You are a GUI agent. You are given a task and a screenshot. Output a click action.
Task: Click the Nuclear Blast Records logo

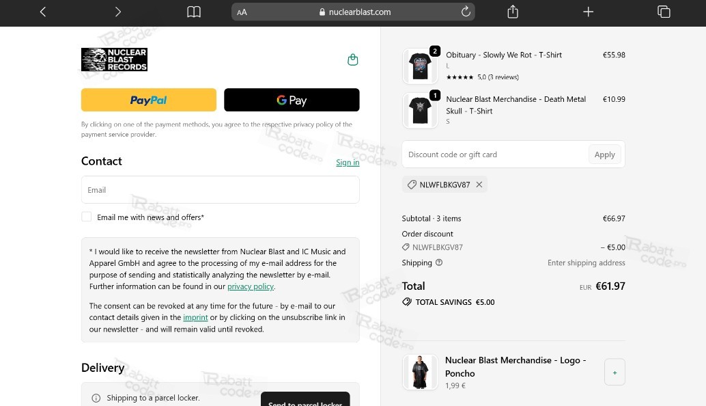[x=114, y=59]
